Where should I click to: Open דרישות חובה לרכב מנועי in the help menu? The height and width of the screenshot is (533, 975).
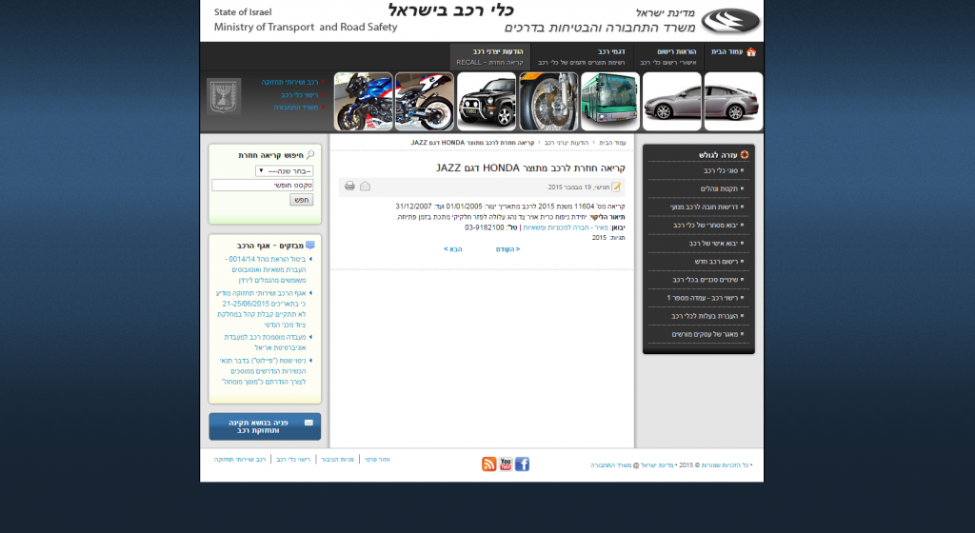tap(704, 207)
